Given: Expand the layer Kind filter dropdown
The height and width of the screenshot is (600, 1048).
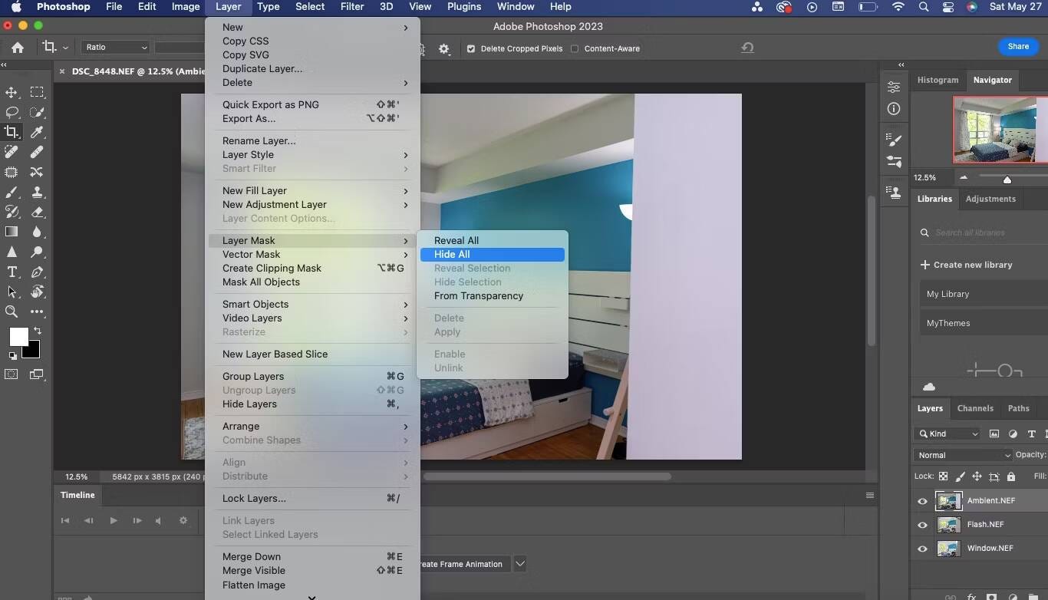Looking at the screenshot, I should tap(947, 434).
